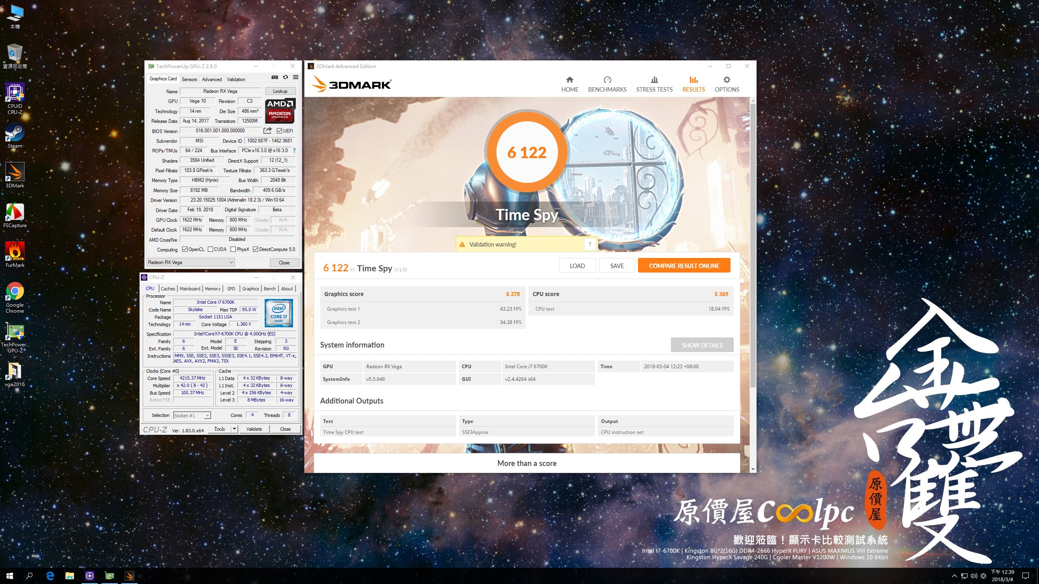Toggle OpenCL checkbox
The height and width of the screenshot is (584, 1039).
(x=185, y=249)
